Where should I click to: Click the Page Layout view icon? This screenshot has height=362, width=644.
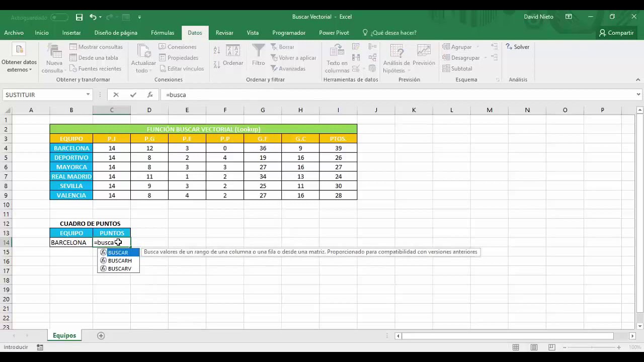534,347
